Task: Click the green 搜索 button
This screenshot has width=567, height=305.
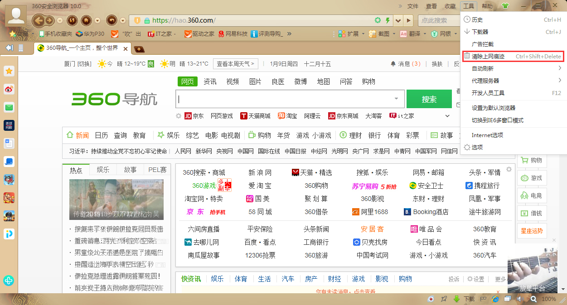Action: click(x=429, y=99)
